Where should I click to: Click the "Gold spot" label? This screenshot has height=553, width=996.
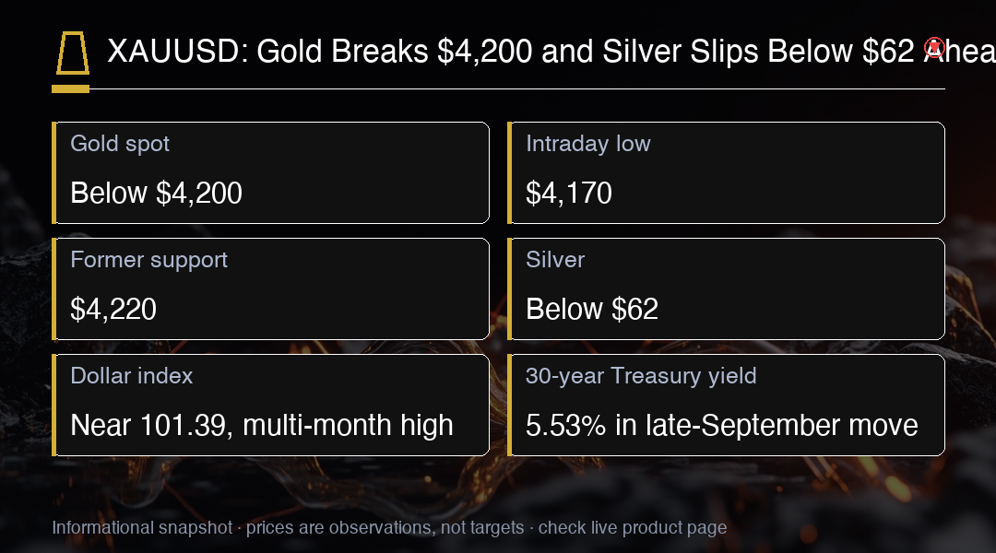pos(120,144)
